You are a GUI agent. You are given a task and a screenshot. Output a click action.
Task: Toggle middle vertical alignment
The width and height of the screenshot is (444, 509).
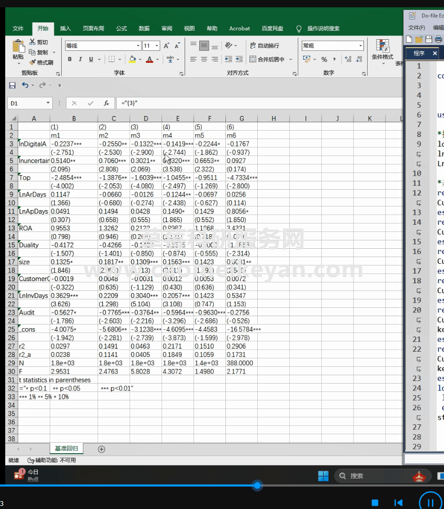pos(204,45)
